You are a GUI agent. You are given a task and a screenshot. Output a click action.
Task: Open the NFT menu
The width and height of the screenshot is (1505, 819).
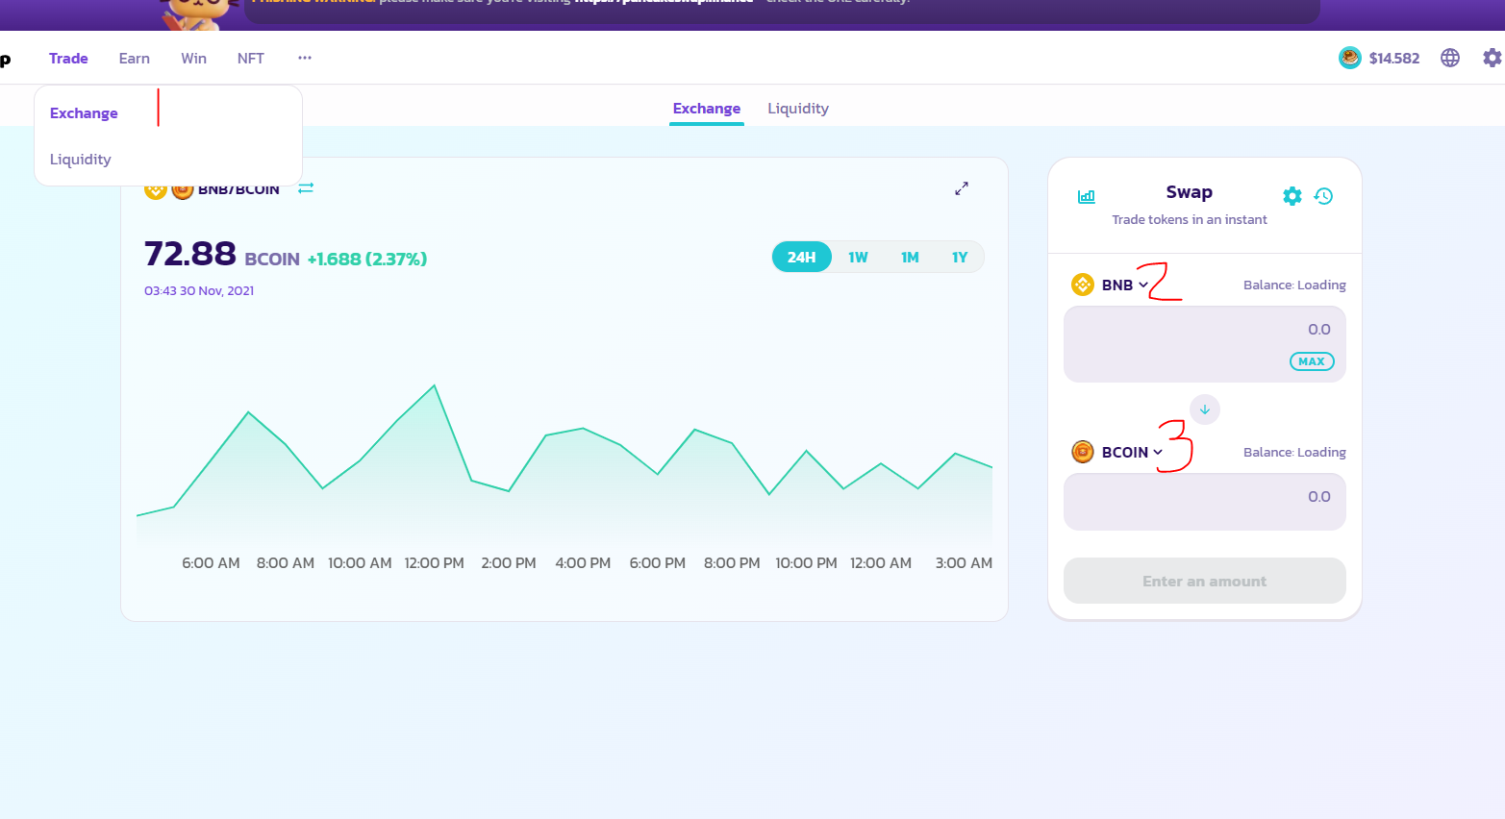(251, 59)
